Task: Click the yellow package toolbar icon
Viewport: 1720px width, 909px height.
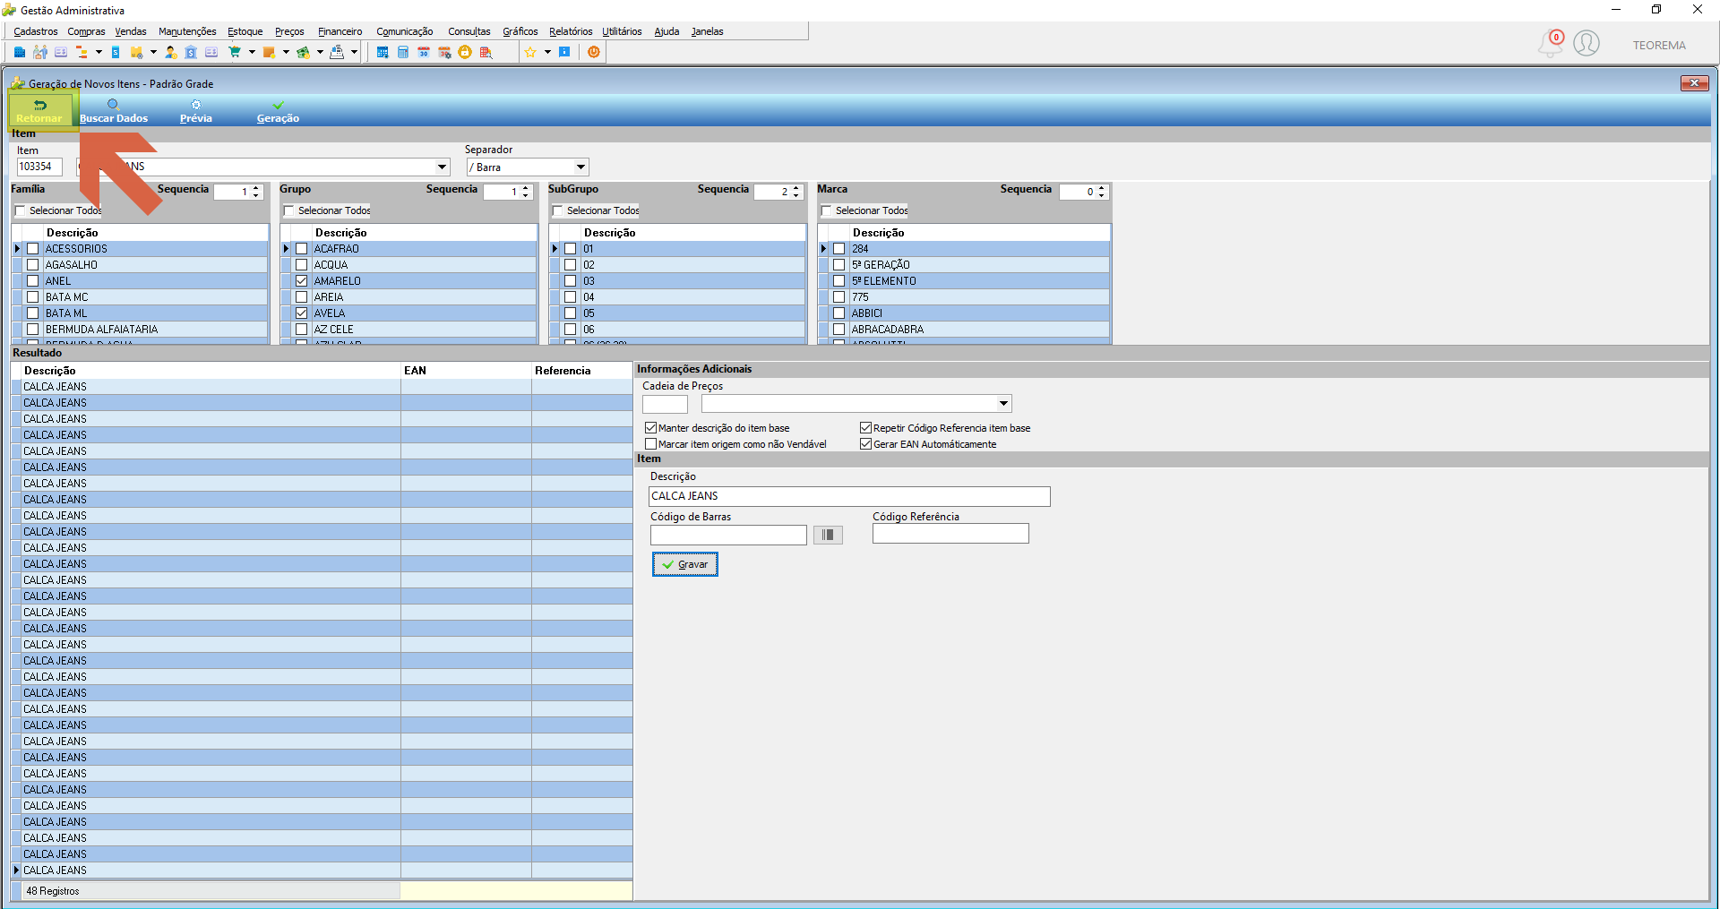Action: pyautogui.click(x=136, y=52)
